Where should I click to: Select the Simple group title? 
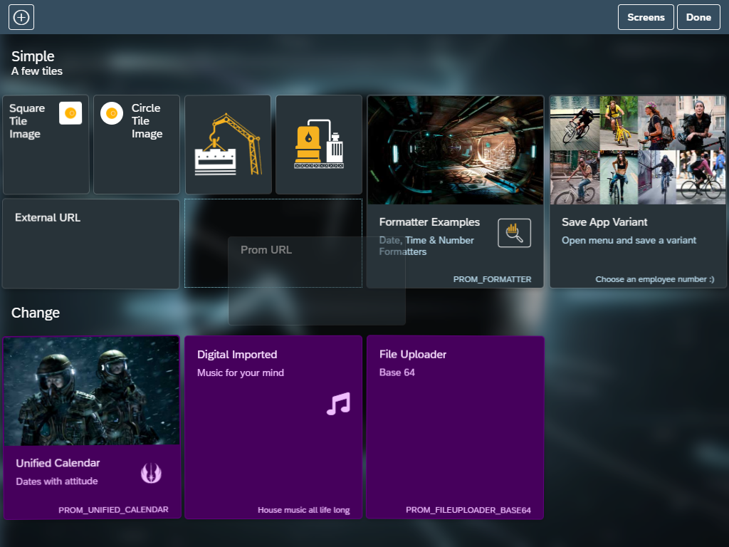coord(33,56)
